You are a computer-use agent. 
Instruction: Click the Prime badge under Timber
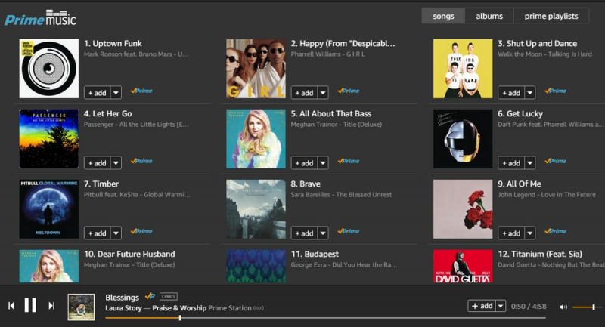point(141,230)
